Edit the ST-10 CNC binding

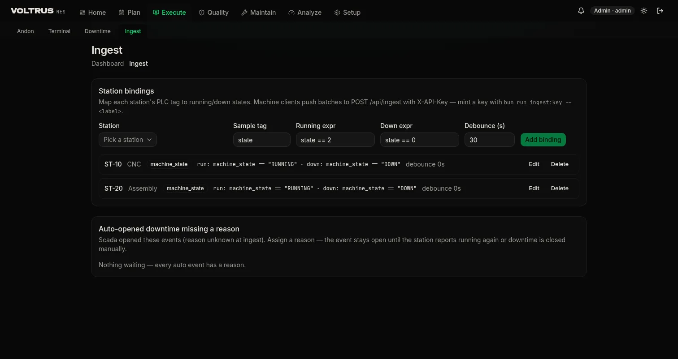(x=534, y=164)
